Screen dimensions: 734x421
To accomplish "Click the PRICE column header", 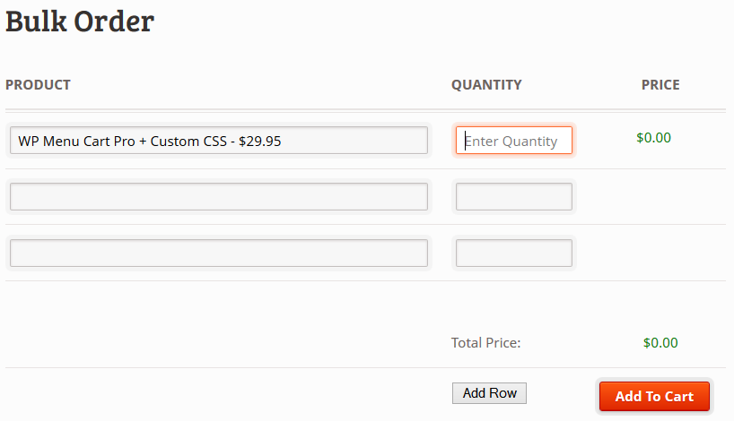I will (x=660, y=85).
